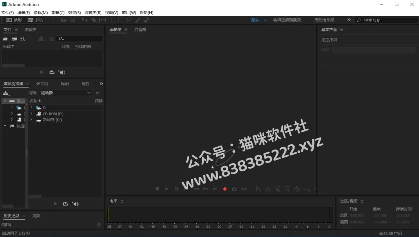Switch to the 收藏夹 tab
This screenshot has width=419, height=237.
pos(30,29)
